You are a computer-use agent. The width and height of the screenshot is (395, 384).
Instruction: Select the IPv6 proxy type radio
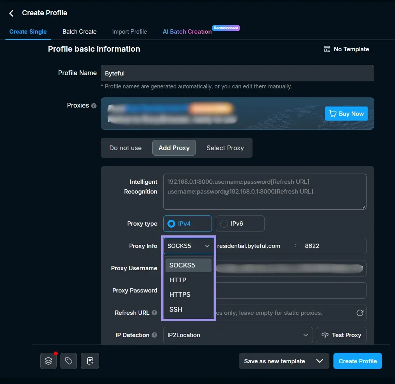[240, 224]
